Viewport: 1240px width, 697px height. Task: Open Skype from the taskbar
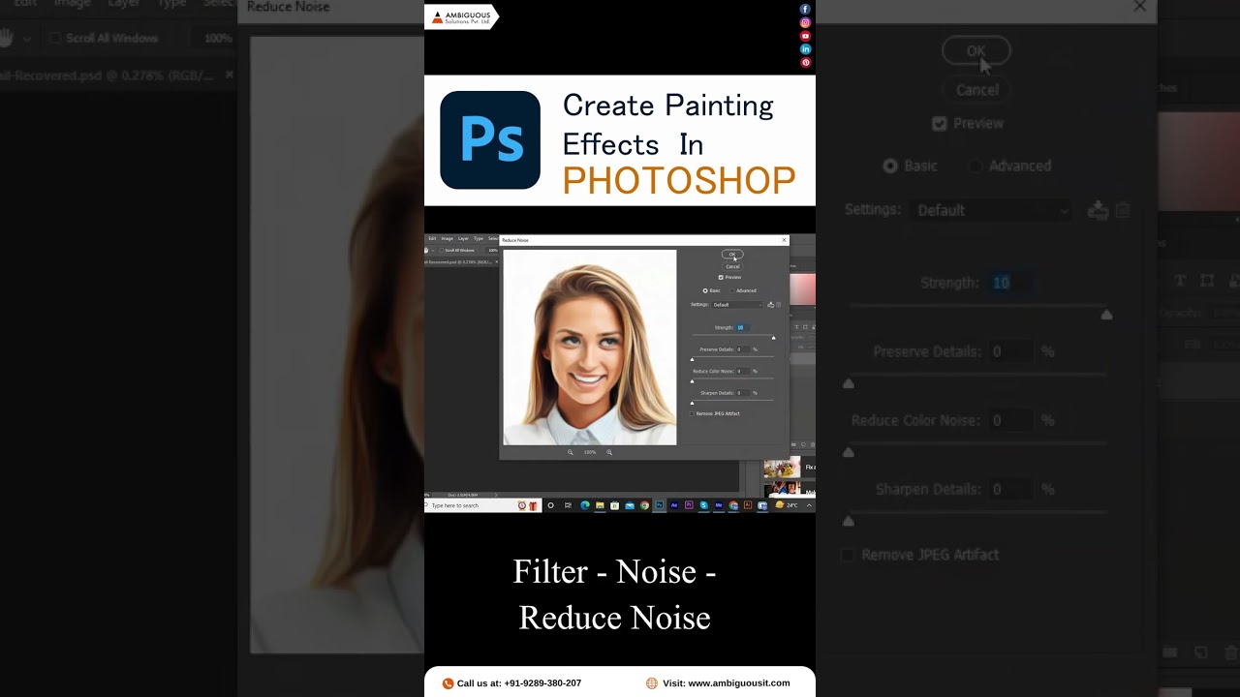[x=704, y=505]
